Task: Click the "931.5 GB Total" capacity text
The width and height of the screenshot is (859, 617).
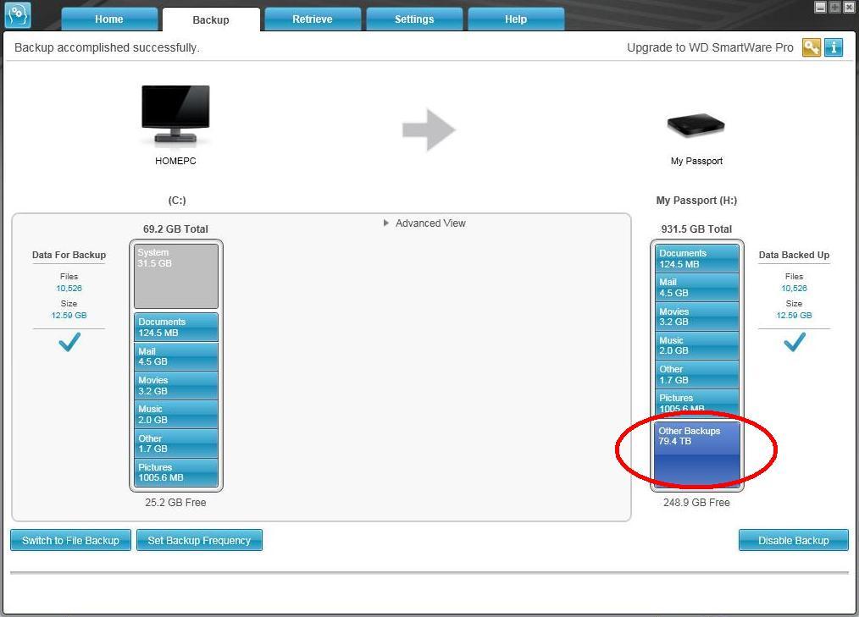Action: tap(696, 229)
